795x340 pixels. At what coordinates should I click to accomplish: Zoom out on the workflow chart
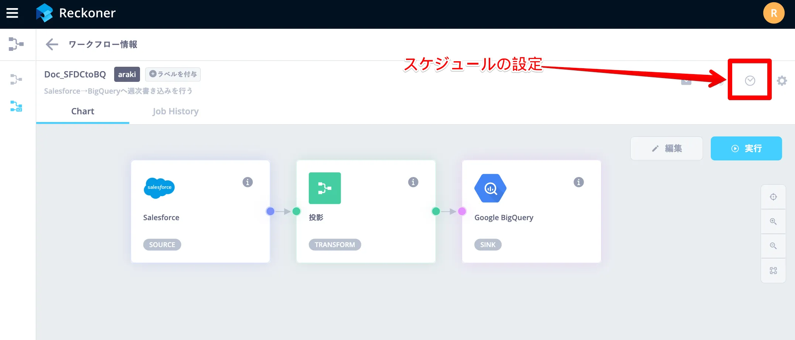click(x=773, y=246)
